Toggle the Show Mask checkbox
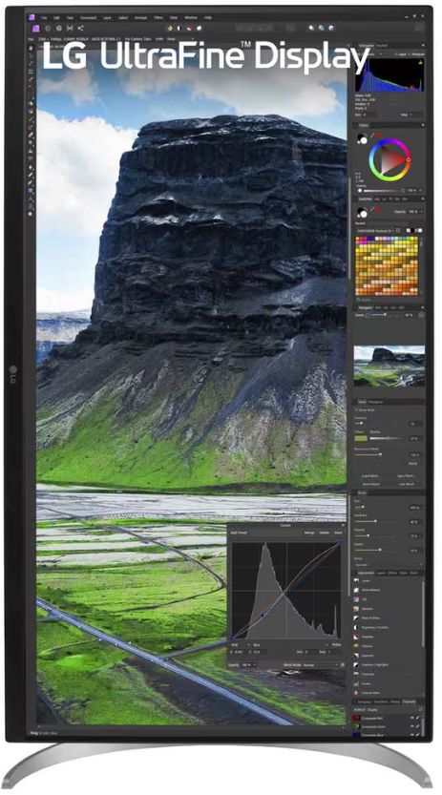The height and width of the screenshot is (795, 442). point(356,410)
